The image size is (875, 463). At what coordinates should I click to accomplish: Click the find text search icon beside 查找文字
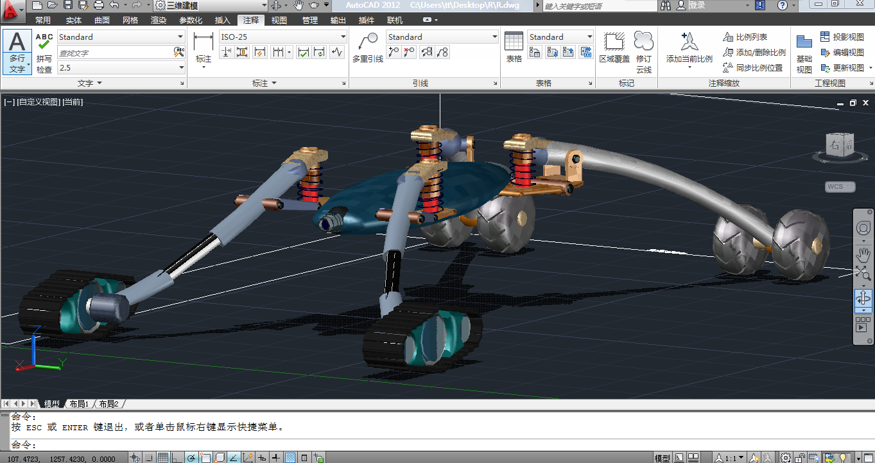point(180,52)
